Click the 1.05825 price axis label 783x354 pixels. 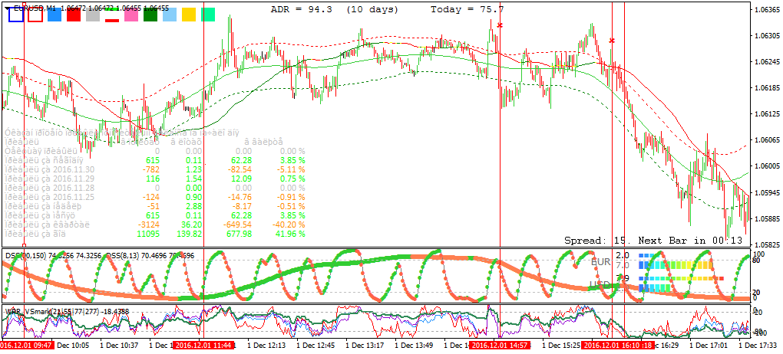tap(768, 244)
